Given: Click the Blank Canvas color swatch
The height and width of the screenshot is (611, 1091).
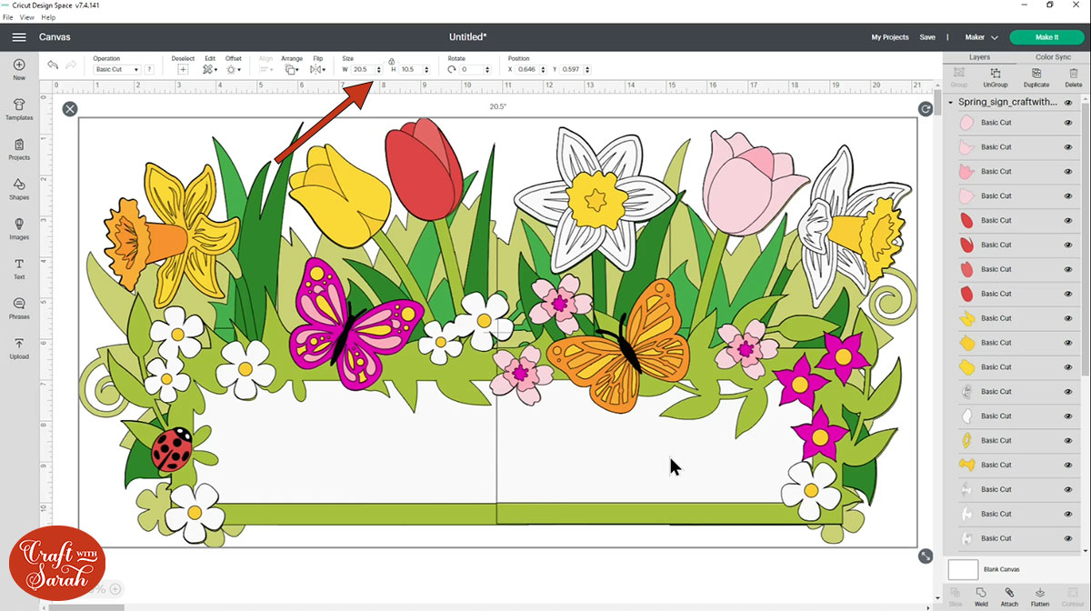Looking at the screenshot, I should (x=963, y=570).
